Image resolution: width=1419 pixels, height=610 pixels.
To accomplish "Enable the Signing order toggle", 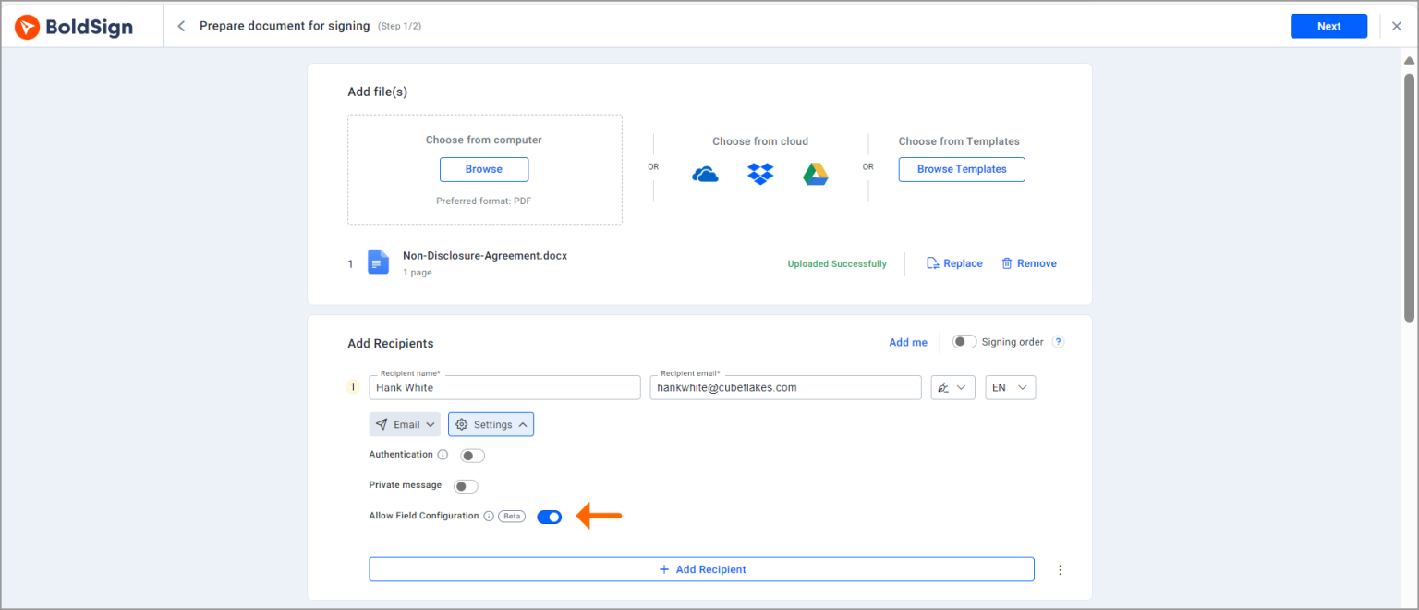I will pos(964,342).
